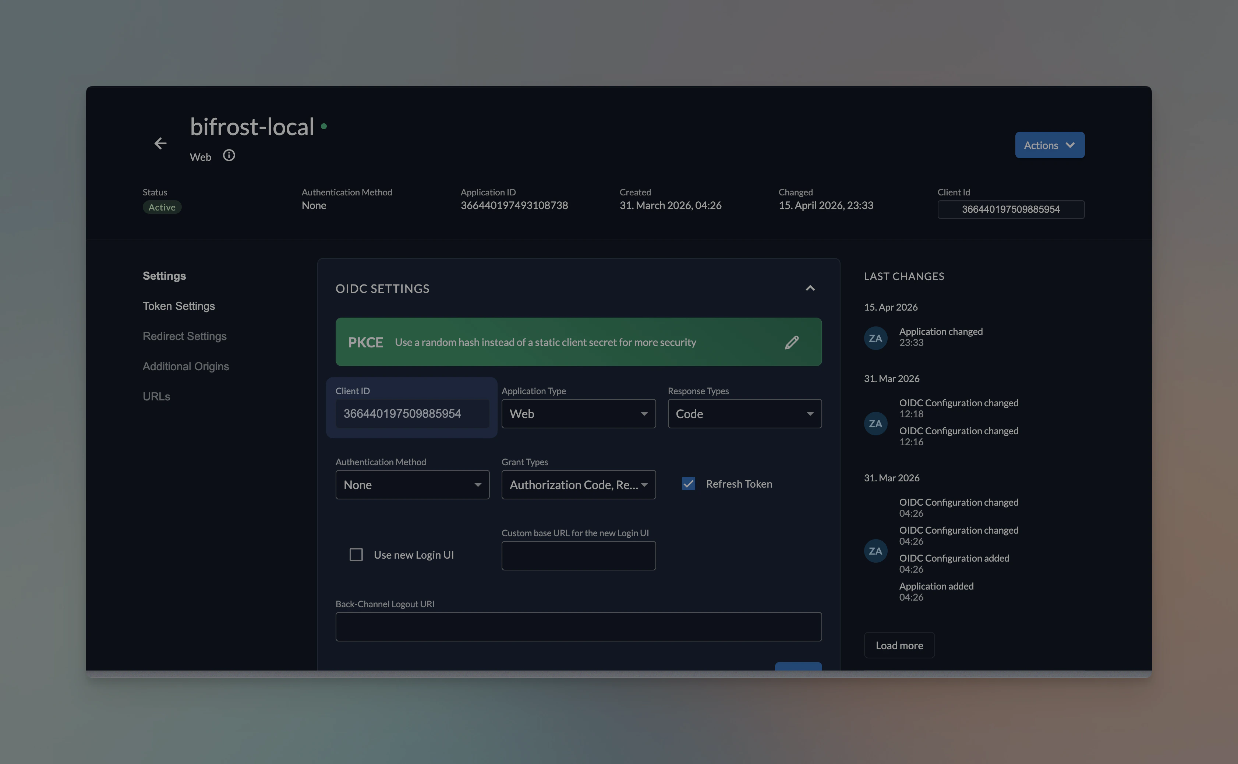Click OIDC Configuration changed 12:16 entry
The image size is (1238, 764).
[959, 436]
